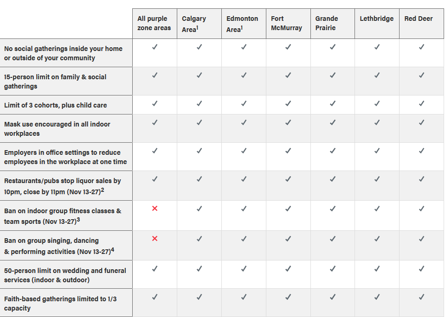Click Edmonton checkmark for liquor sales restriction
The height and width of the screenshot is (317, 445).
[x=244, y=179]
